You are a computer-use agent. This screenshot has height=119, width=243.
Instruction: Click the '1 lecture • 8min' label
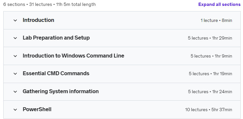pos(216,20)
